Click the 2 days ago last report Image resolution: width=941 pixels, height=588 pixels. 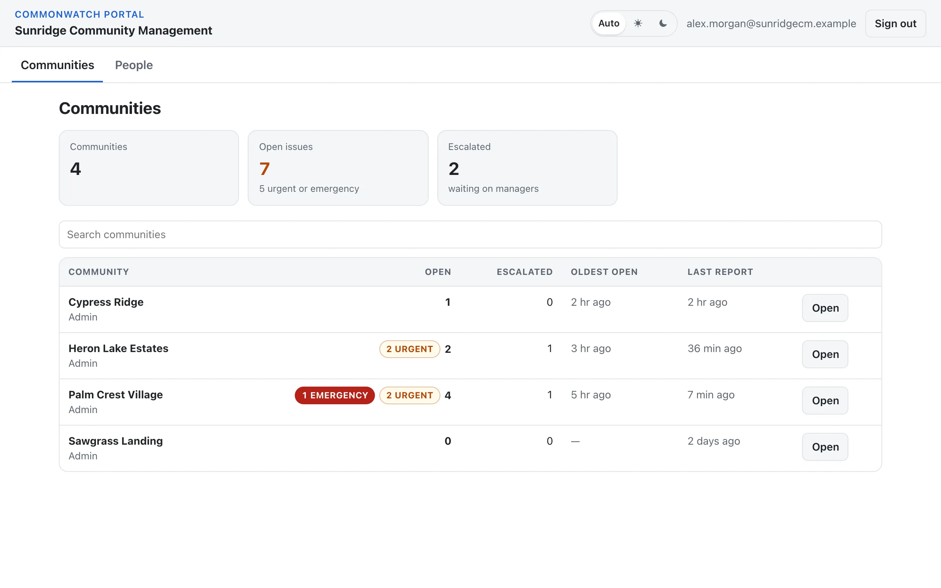713,441
